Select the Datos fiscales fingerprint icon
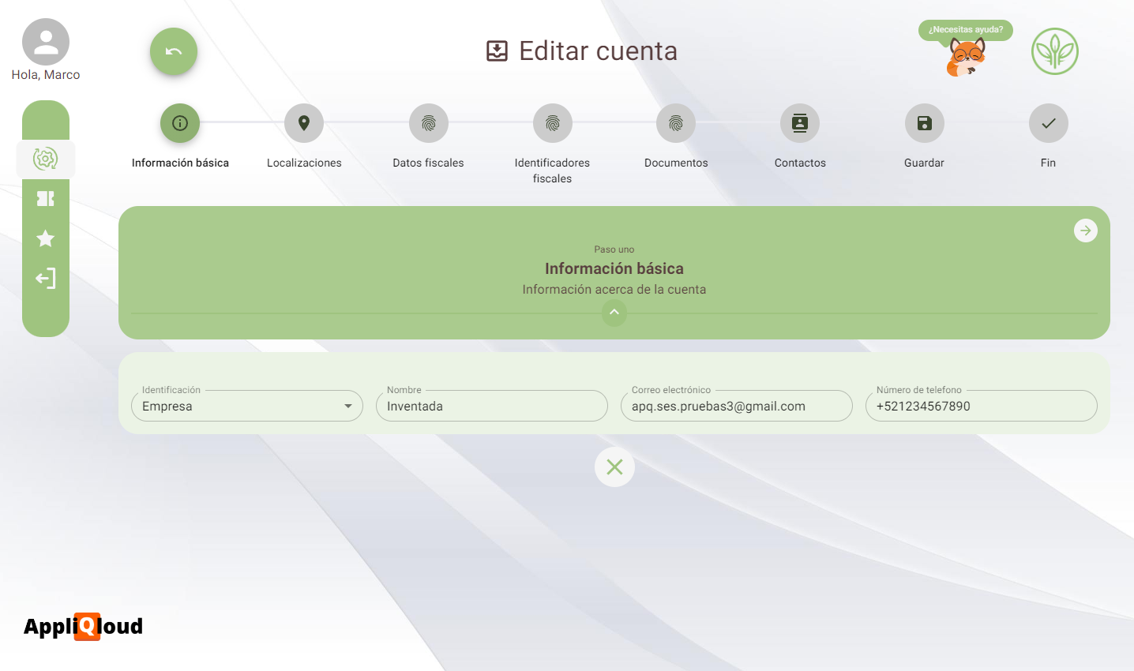Screen dimensions: 1134x671 pos(428,123)
